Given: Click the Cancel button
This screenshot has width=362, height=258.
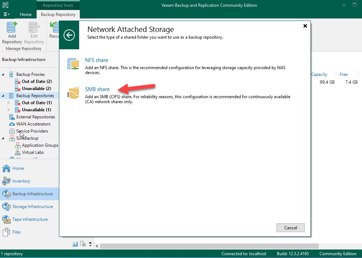Looking at the screenshot, I should pyautogui.click(x=290, y=228).
